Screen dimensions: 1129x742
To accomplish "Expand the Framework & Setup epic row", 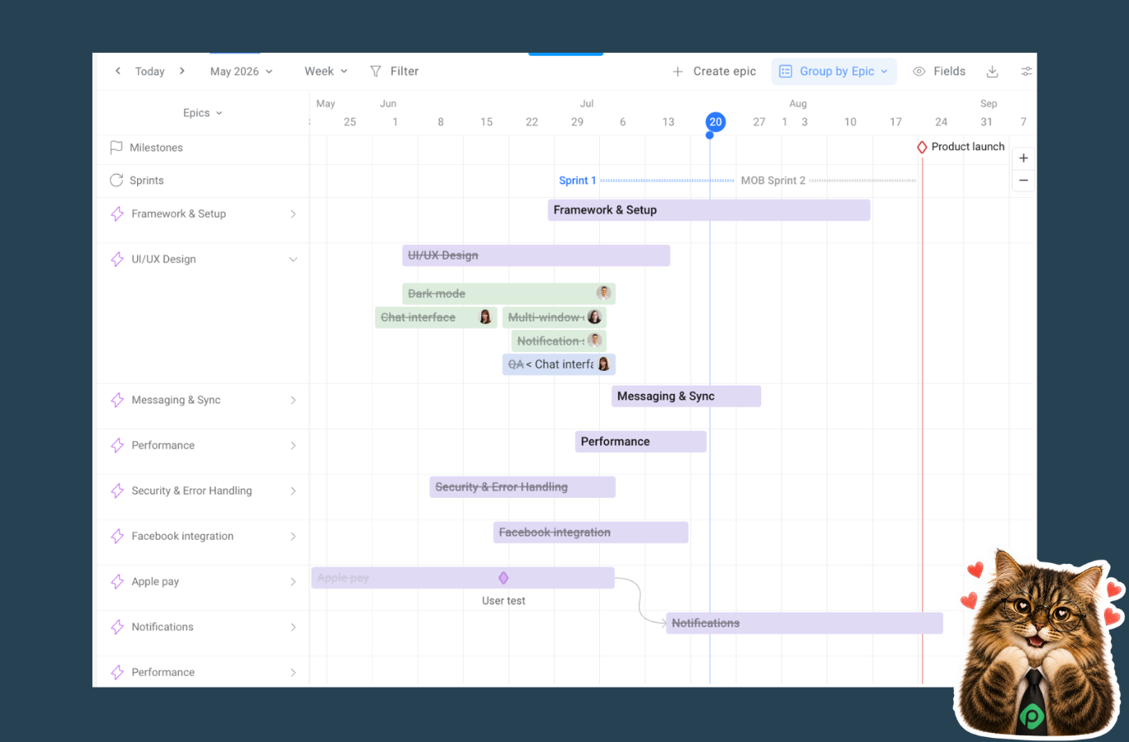I will point(293,214).
